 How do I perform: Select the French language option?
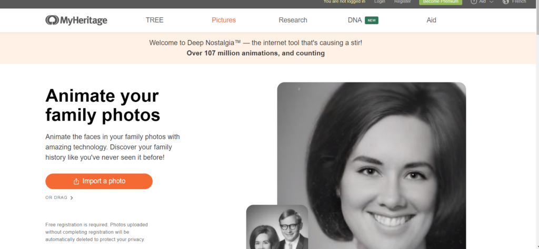click(x=519, y=2)
